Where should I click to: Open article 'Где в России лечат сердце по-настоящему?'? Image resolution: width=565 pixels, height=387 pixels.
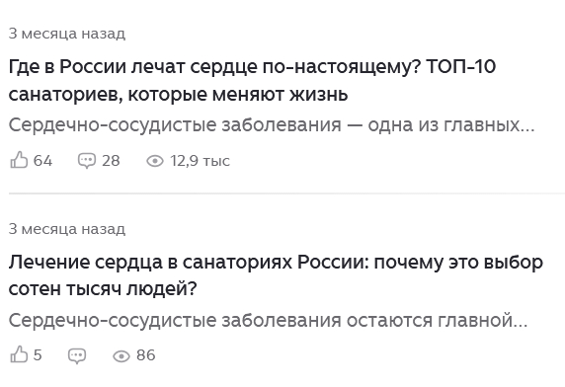(252, 80)
